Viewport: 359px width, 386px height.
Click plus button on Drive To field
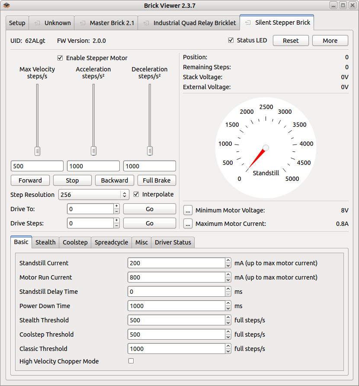click(x=116, y=206)
